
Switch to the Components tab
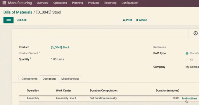(29, 79)
